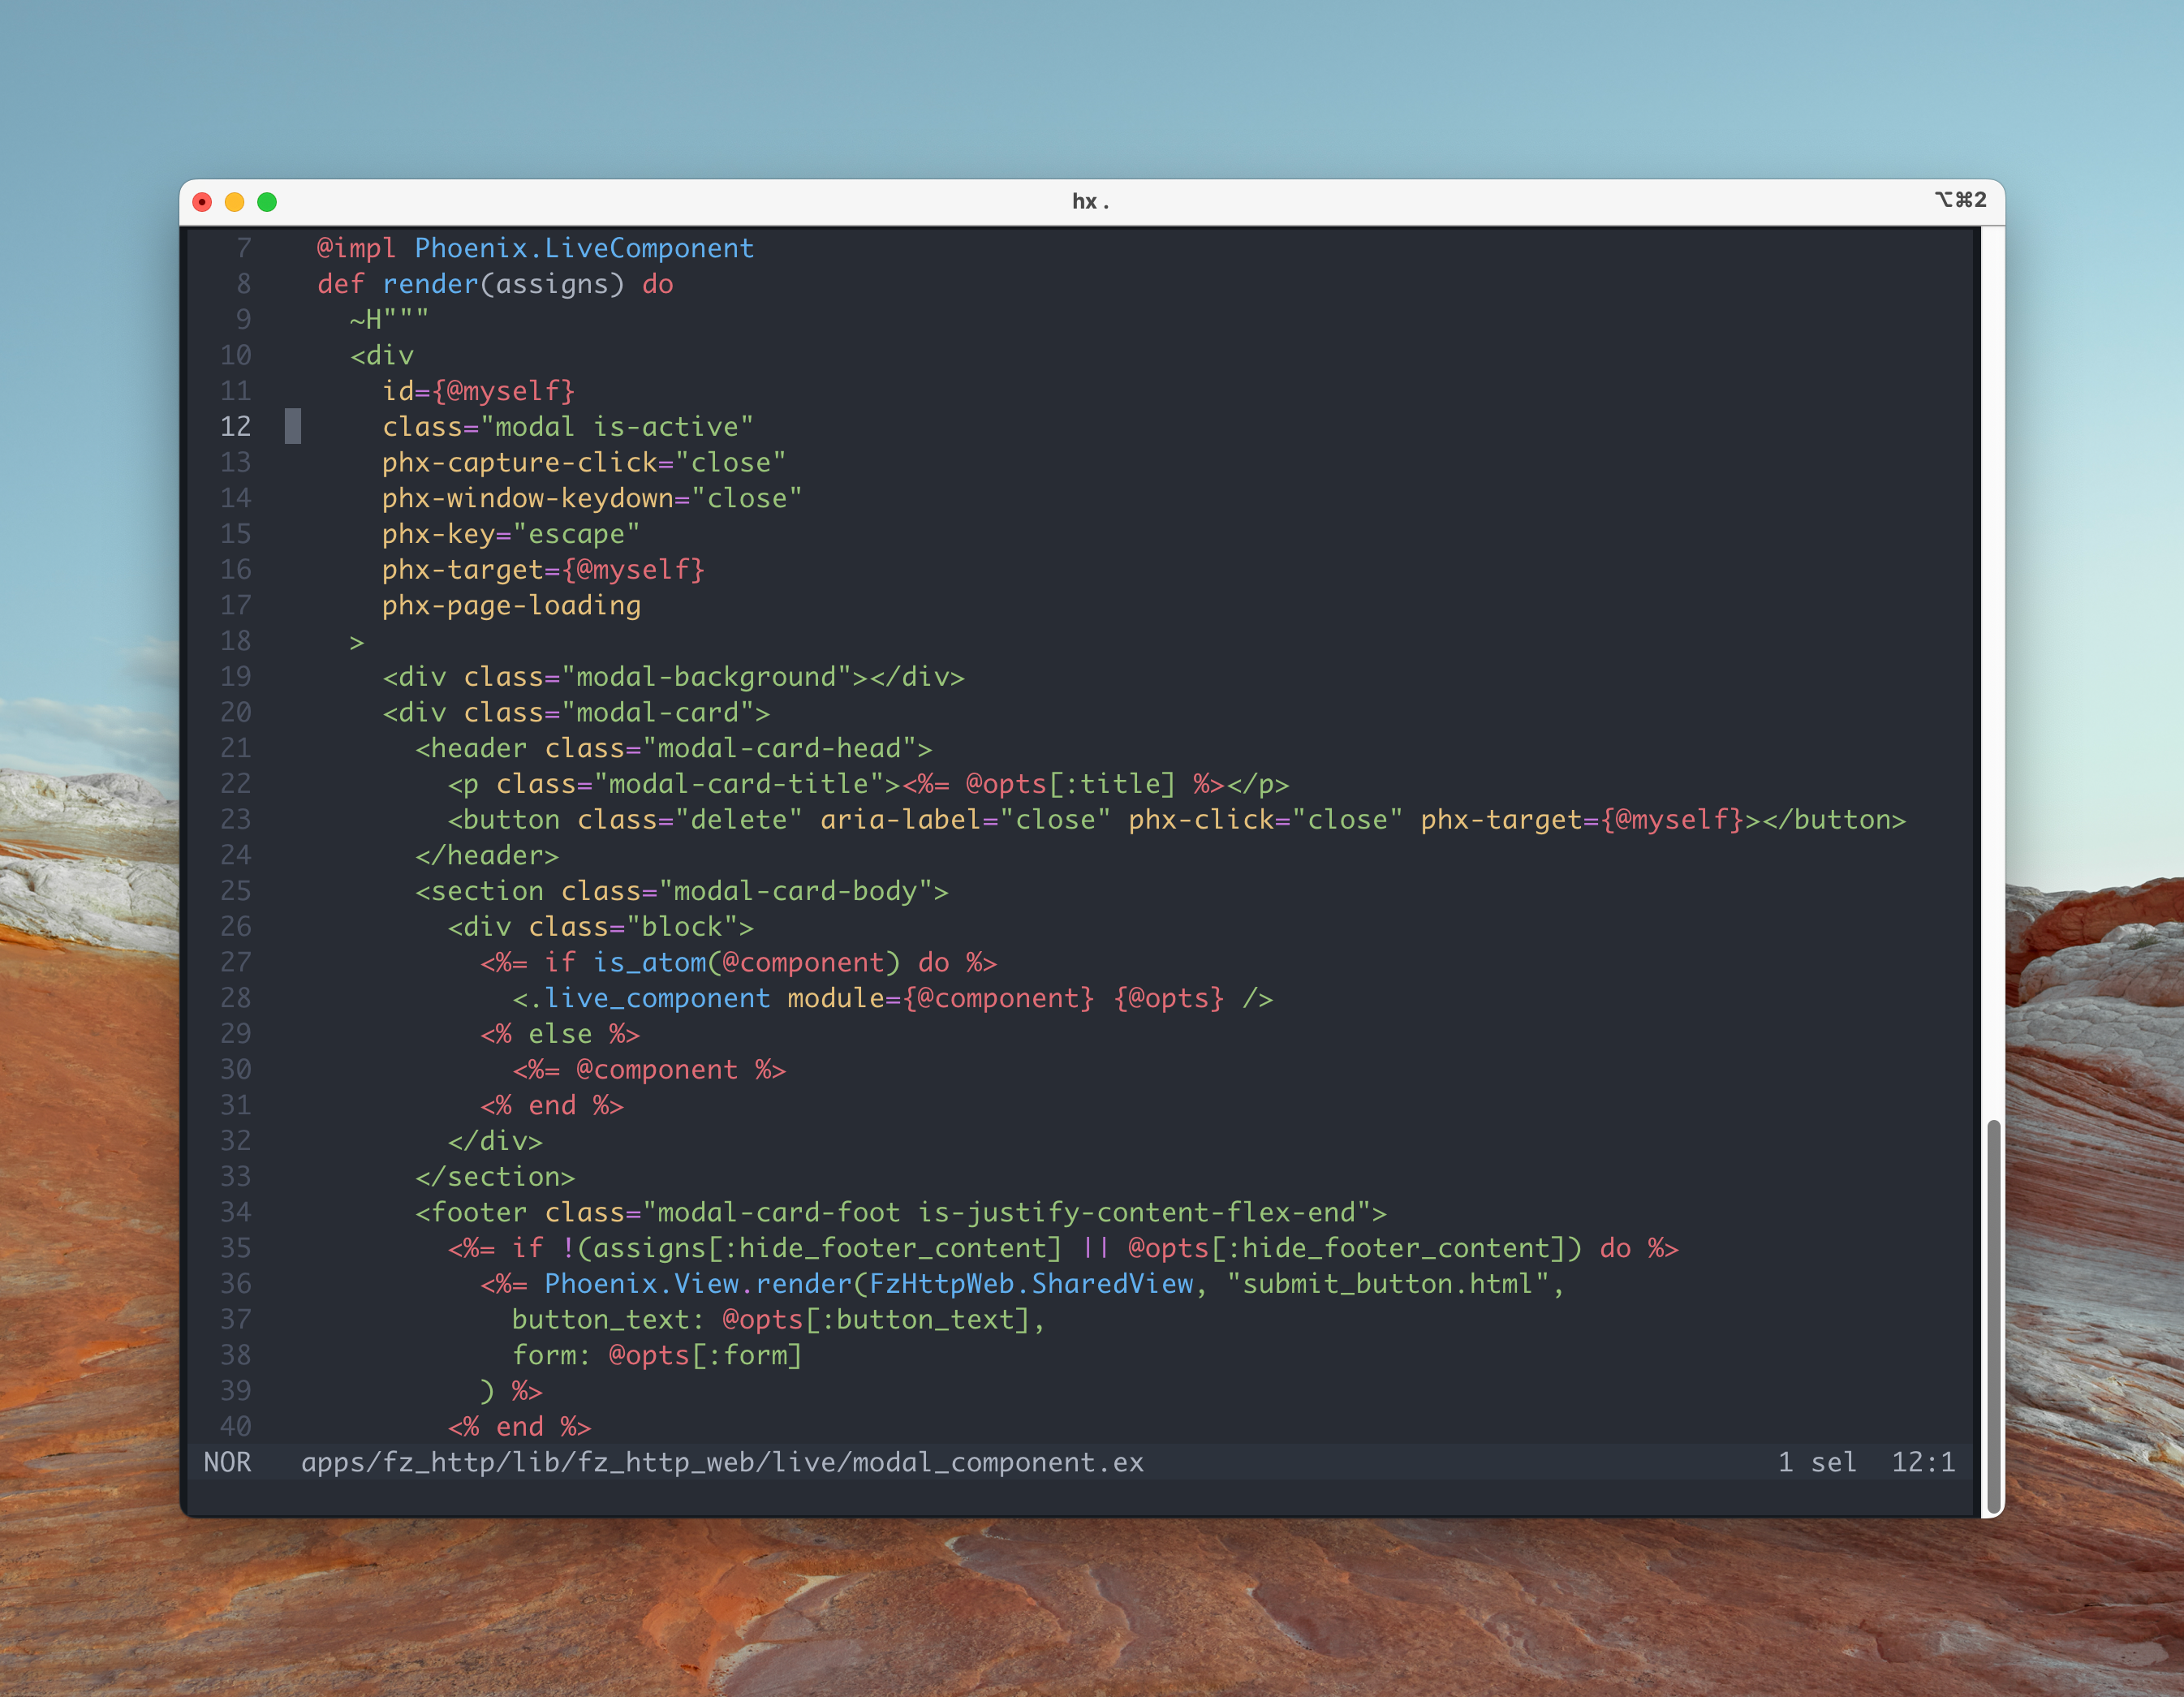This screenshot has height=1697, width=2184.
Task: Click the '1 sel' selection count
Action: [x=1816, y=1462]
